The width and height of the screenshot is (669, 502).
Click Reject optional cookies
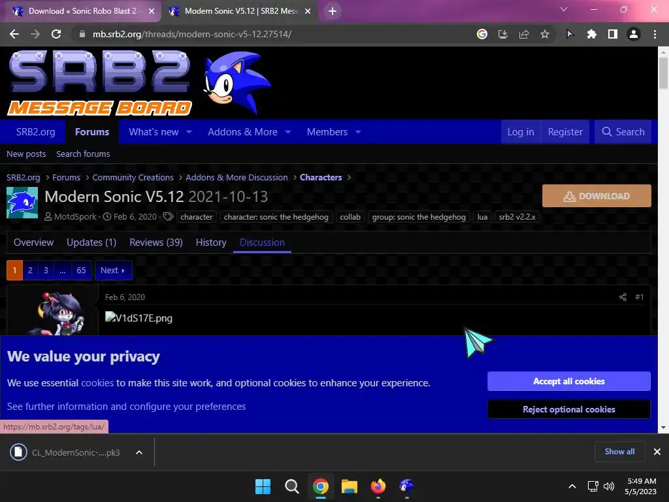coord(569,409)
